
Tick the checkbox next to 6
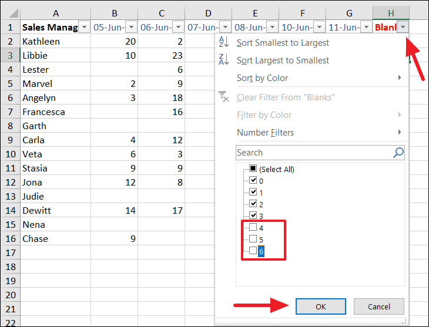click(x=253, y=251)
